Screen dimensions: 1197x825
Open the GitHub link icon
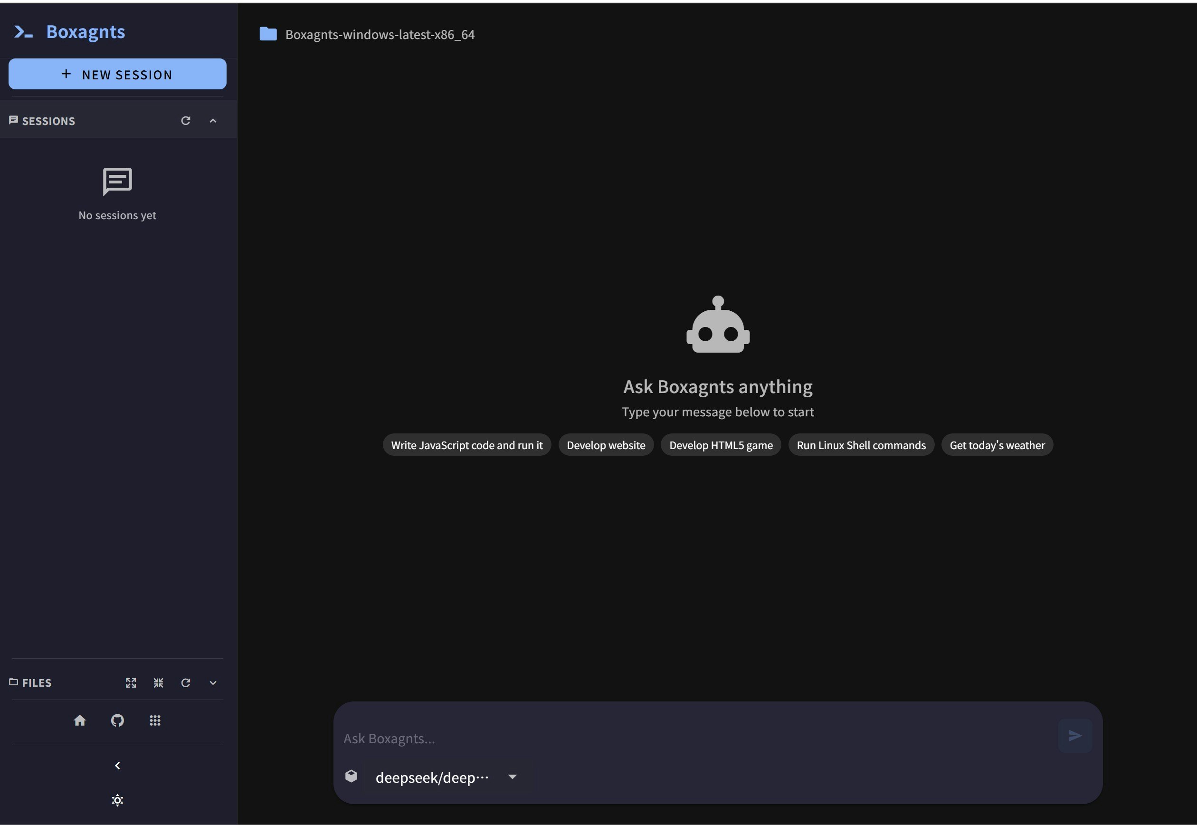117,720
